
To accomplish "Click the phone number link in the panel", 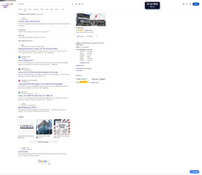I will click(x=84, y=47).
